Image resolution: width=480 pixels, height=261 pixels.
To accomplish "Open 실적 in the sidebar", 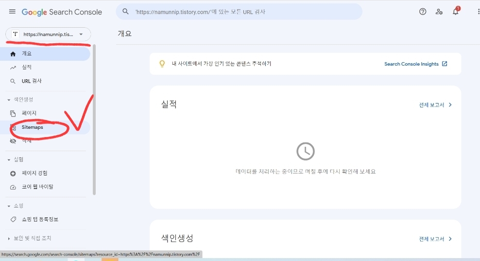I will [x=45, y=67].
